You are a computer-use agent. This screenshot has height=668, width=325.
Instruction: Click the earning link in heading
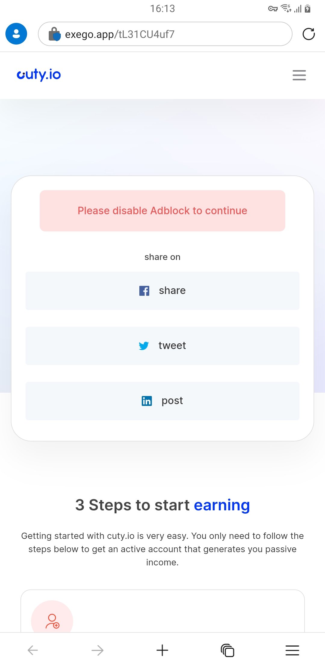click(x=222, y=505)
